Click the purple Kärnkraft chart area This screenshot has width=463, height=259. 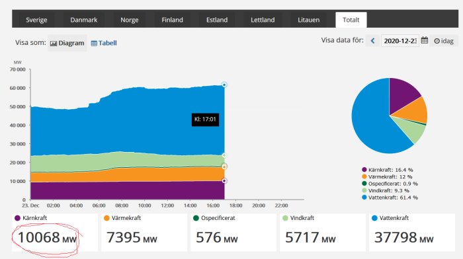[x=127, y=191]
